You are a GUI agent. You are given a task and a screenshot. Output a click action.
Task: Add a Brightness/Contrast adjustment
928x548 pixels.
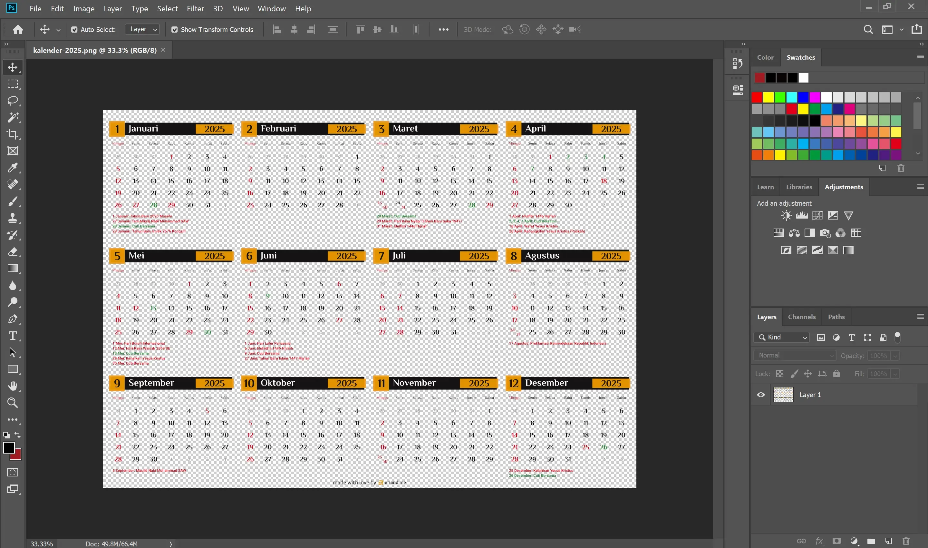pyautogui.click(x=786, y=216)
